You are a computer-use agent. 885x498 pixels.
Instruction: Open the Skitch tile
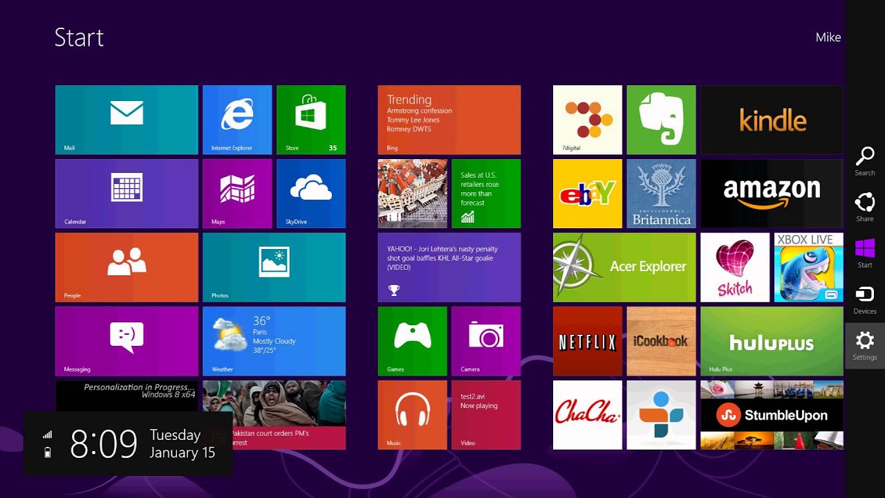click(x=735, y=267)
